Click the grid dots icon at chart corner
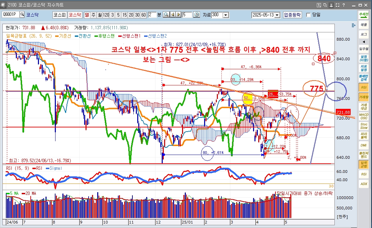This screenshot has height=228, width=372. coord(353,25)
